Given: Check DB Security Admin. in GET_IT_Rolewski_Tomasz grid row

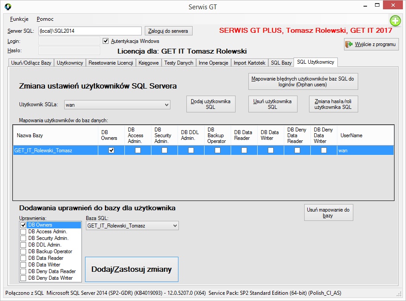Looking at the screenshot, I should click(x=164, y=150).
